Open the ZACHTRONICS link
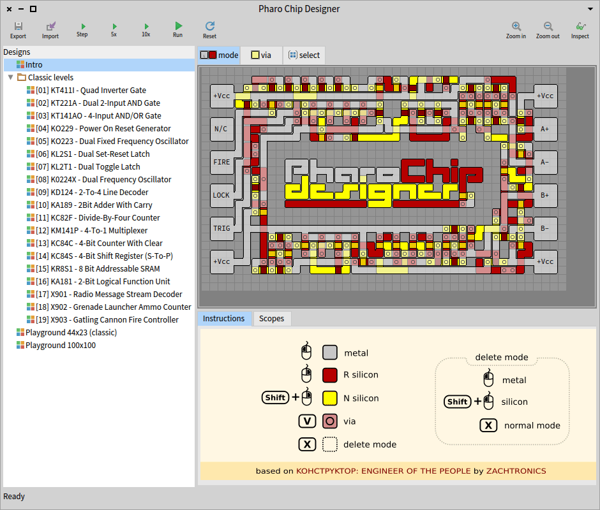This screenshot has width=600, height=510. (x=516, y=471)
